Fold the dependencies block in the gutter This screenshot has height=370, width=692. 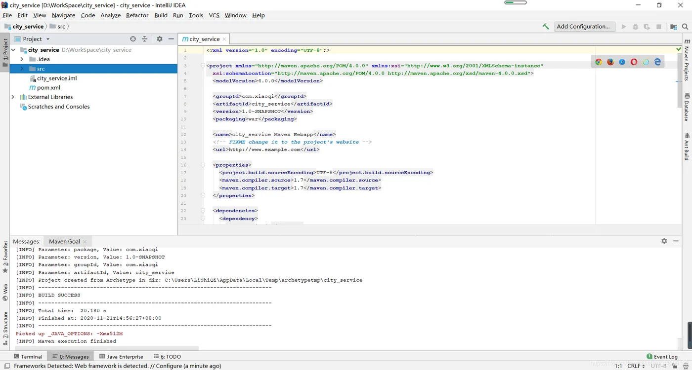[203, 211]
